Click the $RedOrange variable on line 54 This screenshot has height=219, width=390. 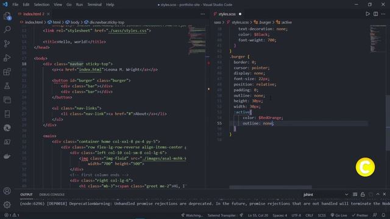269,117
